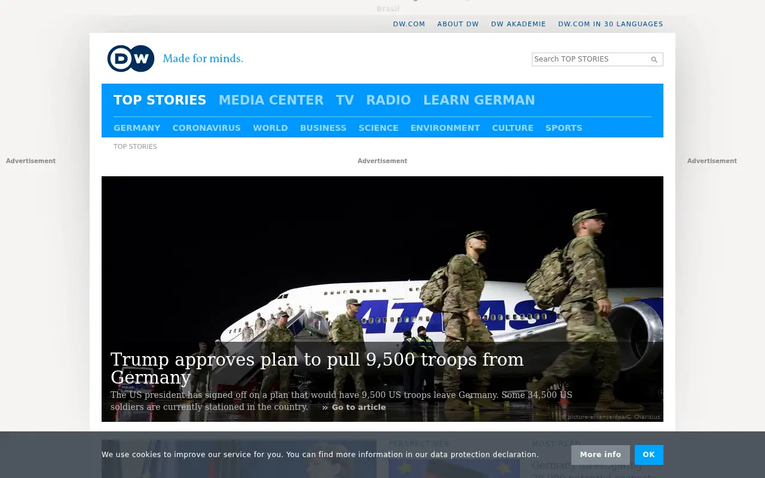Select the SPORTS section
The height and width of the screenshot is (478, 765).
coord(564,128)
